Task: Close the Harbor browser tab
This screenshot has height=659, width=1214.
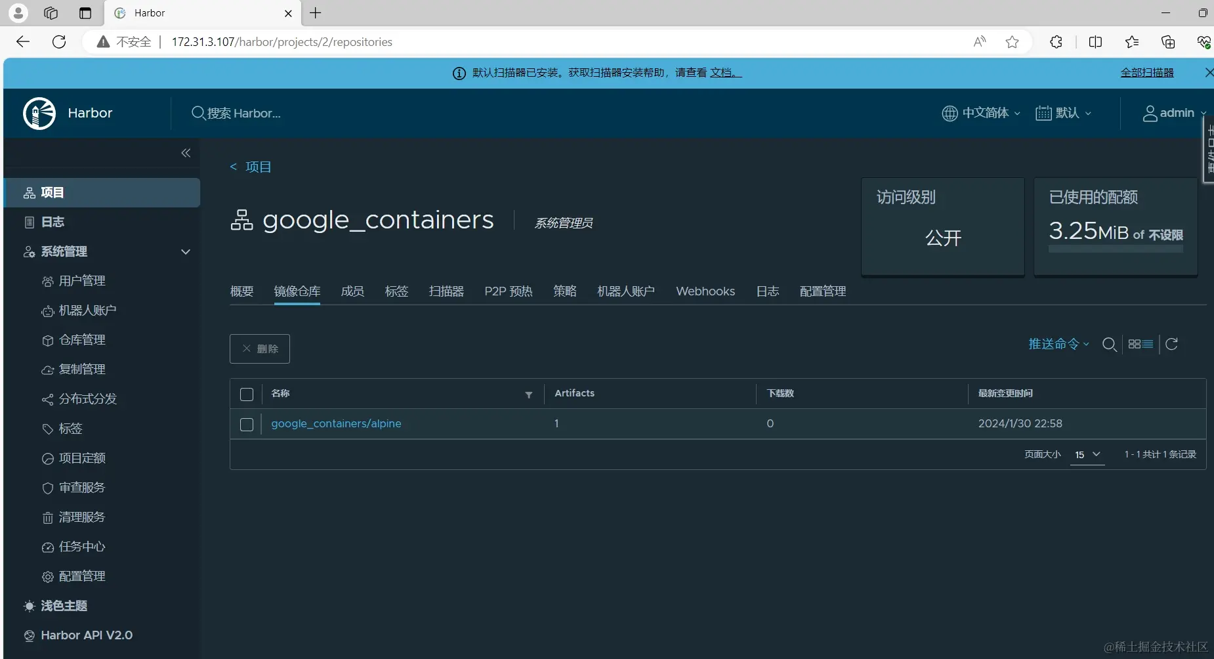Action: pos(288,13)
